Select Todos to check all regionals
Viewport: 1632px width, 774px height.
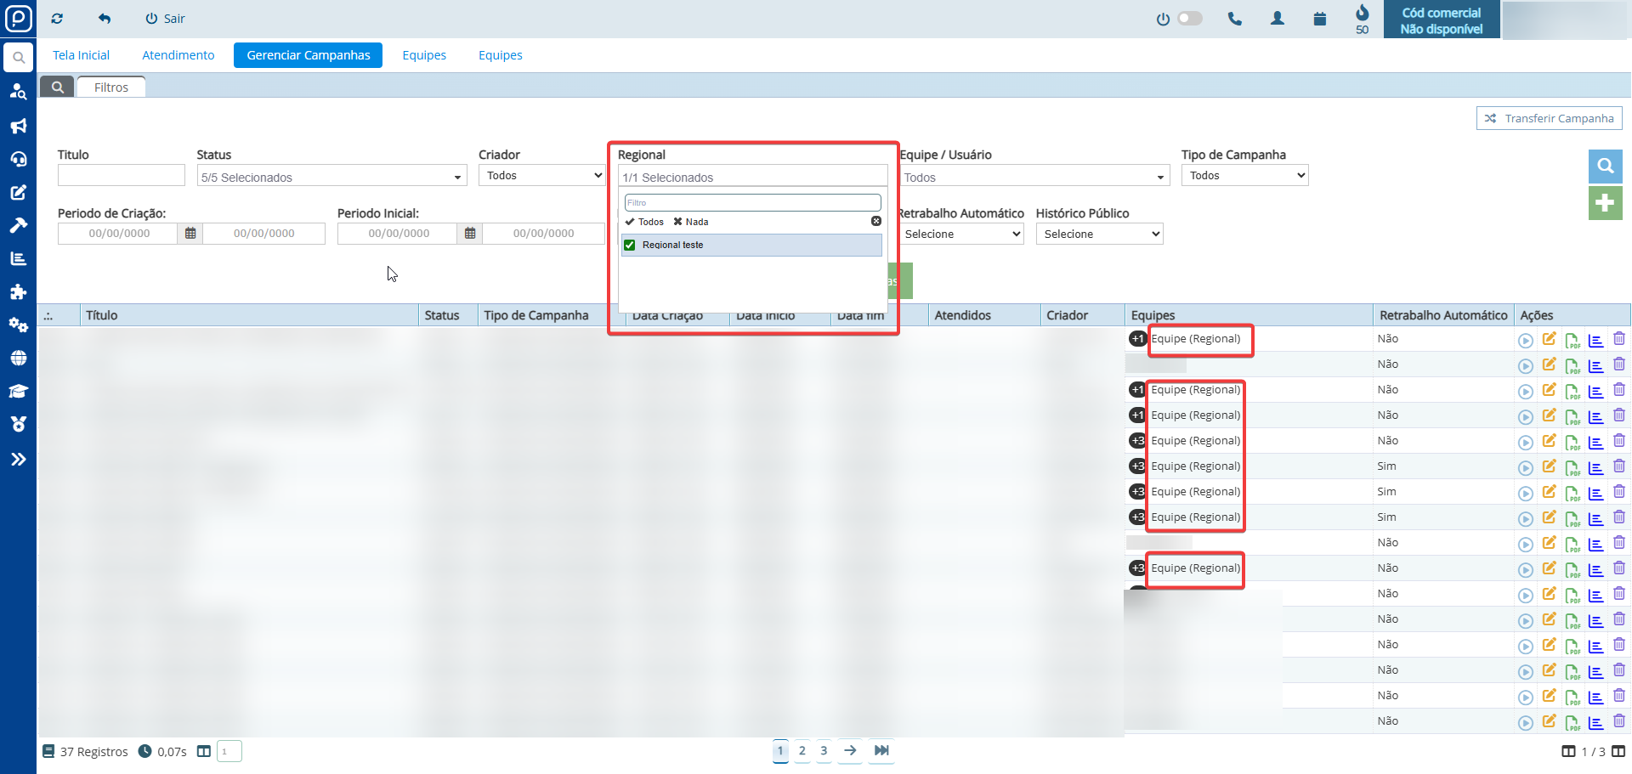[x=645, y=222]
